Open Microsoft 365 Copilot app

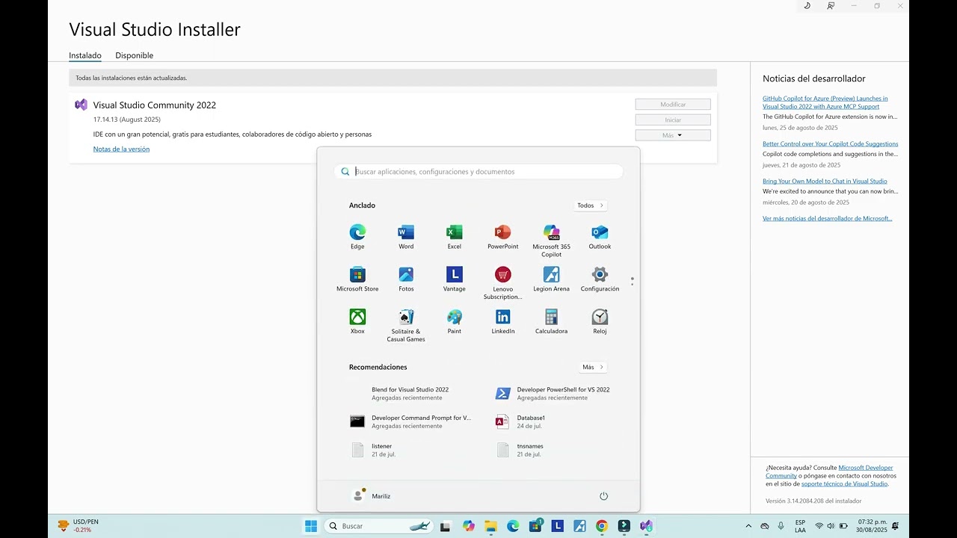[552, 241]
